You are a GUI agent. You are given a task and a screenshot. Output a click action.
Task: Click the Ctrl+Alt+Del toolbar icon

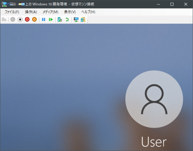pyautogui.click(x=4, y=19)
